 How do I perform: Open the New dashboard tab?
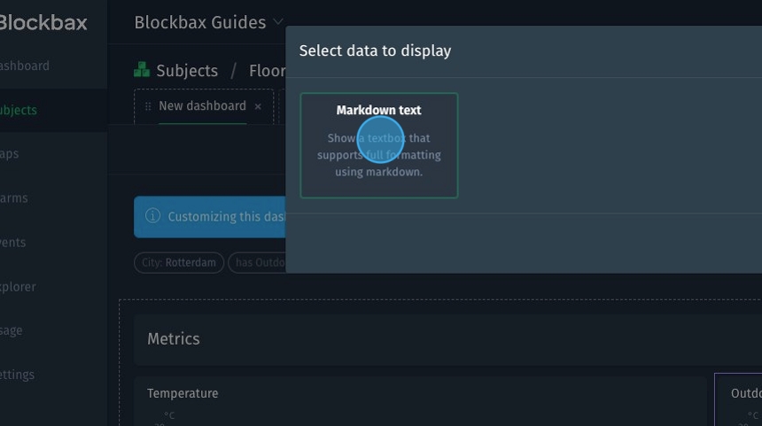(202, 106)
